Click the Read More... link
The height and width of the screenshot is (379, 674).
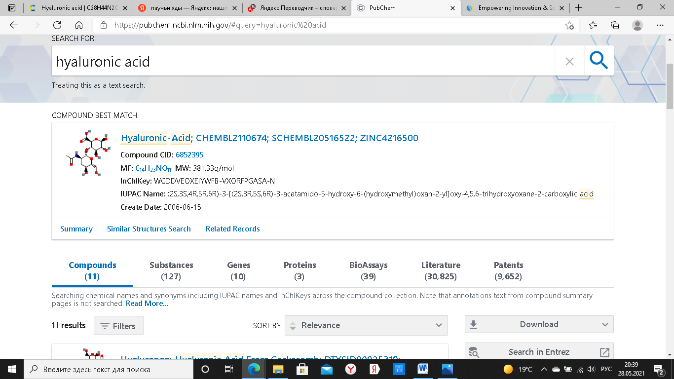tap(147, 303)
